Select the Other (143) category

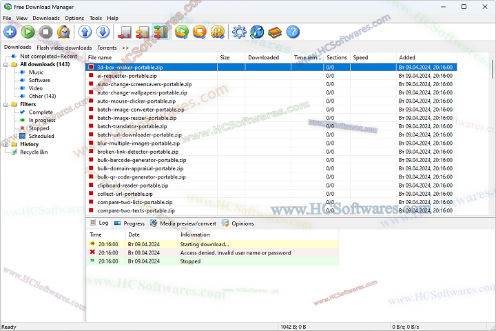click(43, 96)
